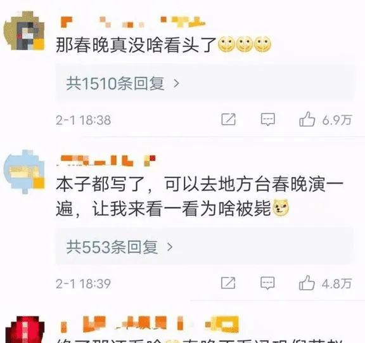
Task: Open third commenter's username profile
Action: (x=149, y=324)
